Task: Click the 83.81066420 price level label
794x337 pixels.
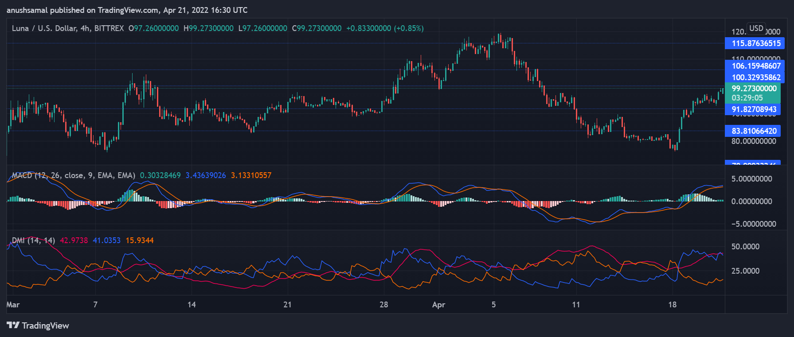Action: click(x=754, y=131)
